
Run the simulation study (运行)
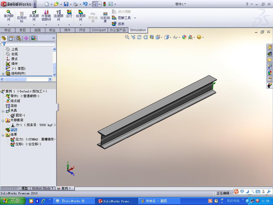(x=69, y=14)
